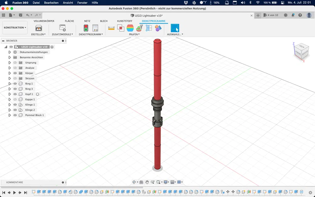Hide Ring:3 component via eye icon

15,89
